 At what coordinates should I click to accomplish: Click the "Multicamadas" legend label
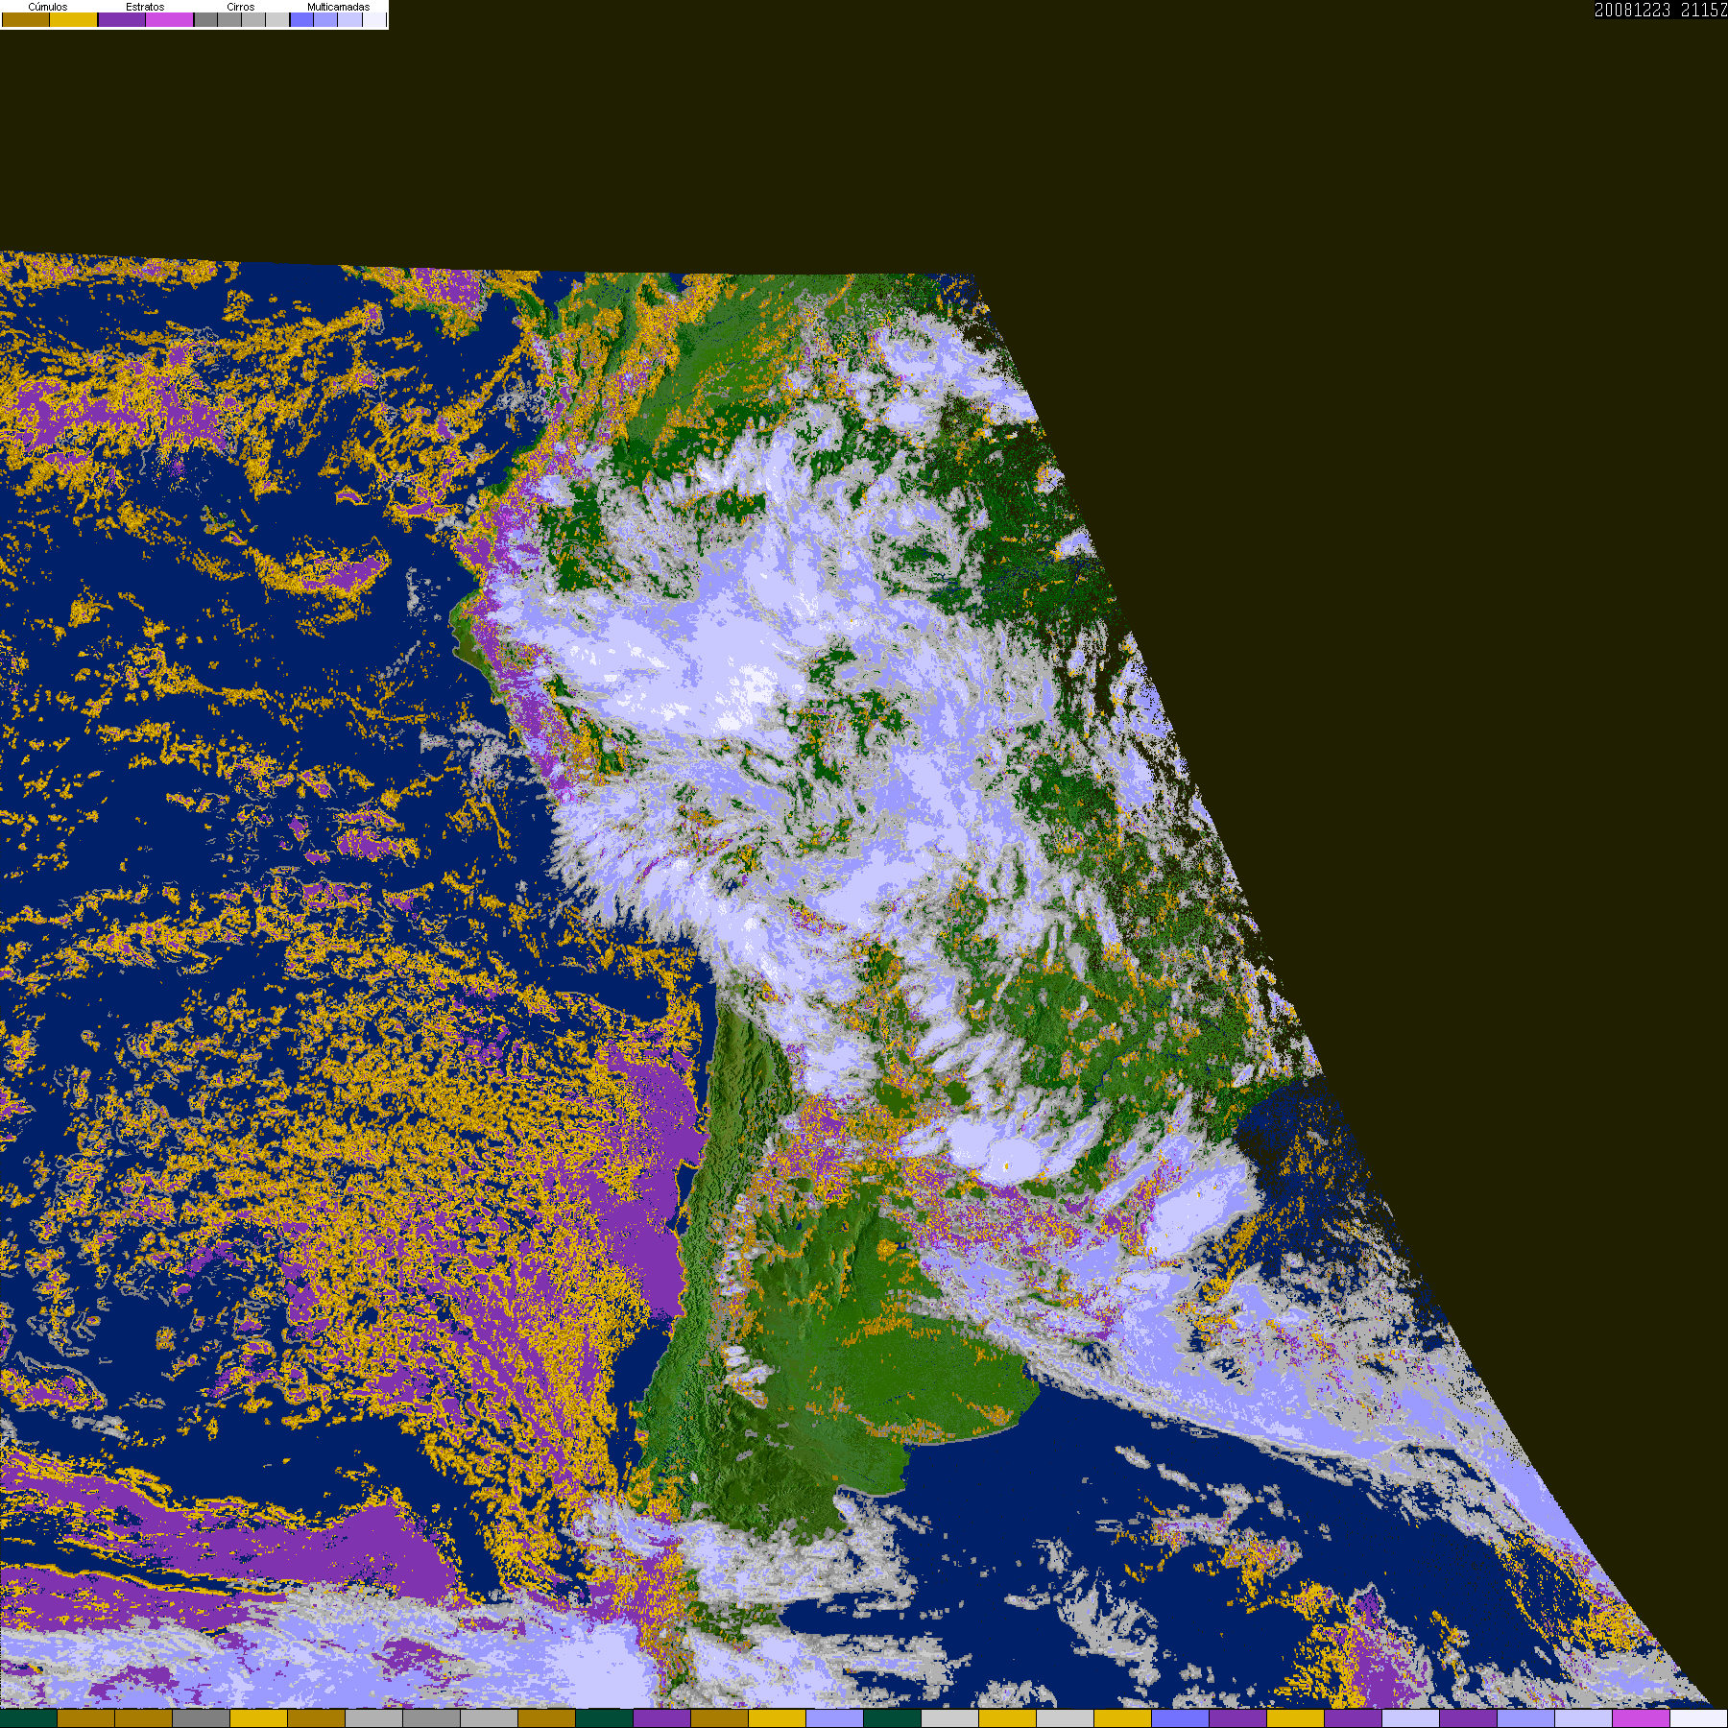pos(339,7)
